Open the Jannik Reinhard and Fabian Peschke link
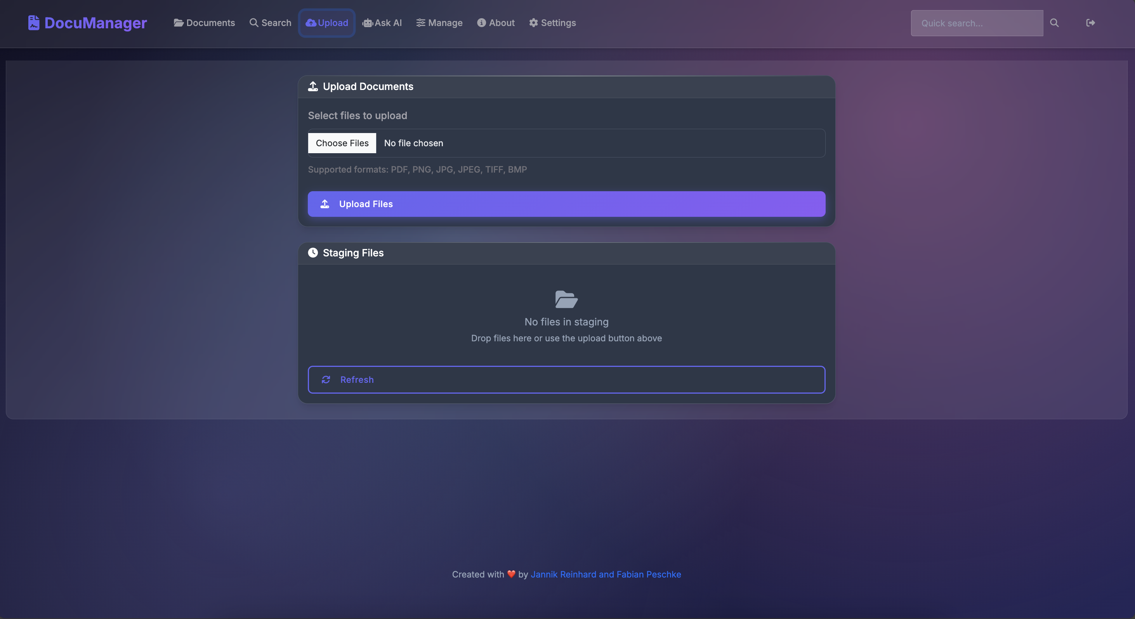Screen dimensions: 1135x619 click(x=606, y=574)
